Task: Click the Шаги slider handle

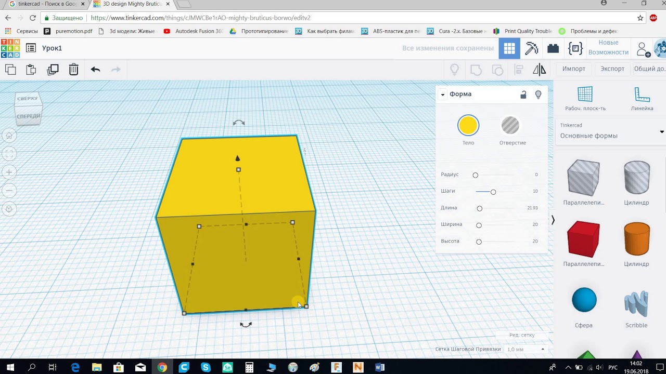Action: (x=493, y=192)
